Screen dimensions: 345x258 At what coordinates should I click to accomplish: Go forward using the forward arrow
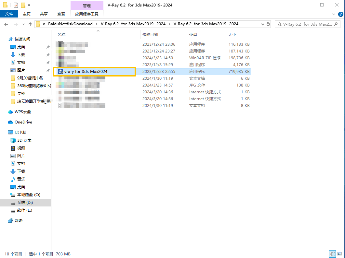tap(16, 24)
